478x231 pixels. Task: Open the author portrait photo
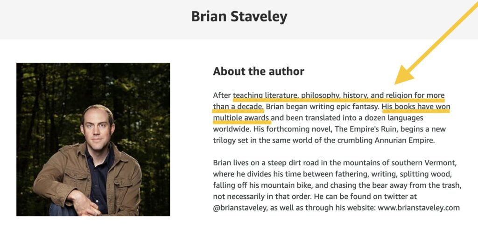[93, 139]
